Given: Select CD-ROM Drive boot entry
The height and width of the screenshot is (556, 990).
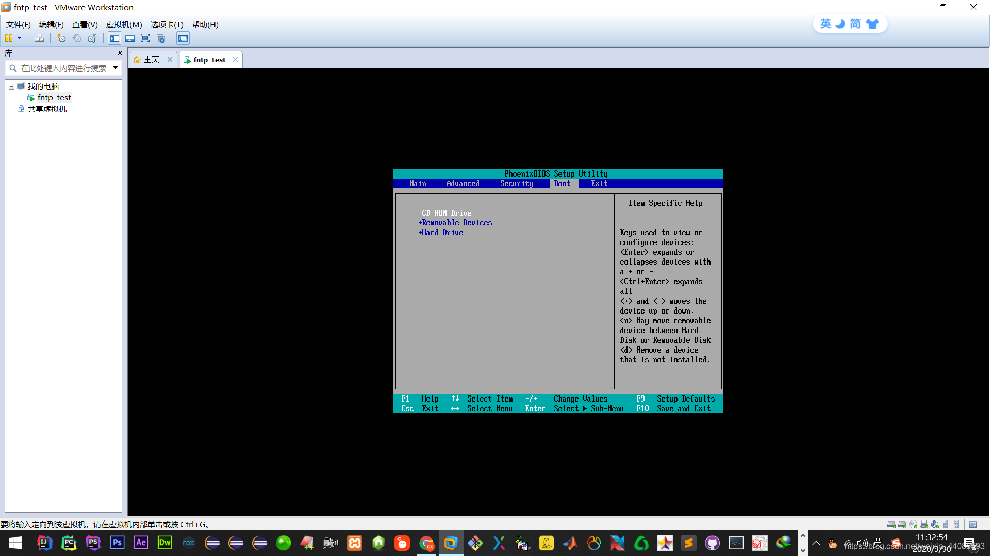Looking at the screenshot, I should pos(447,213).
